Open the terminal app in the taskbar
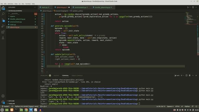The image size is (199, 112). (16, 110)
